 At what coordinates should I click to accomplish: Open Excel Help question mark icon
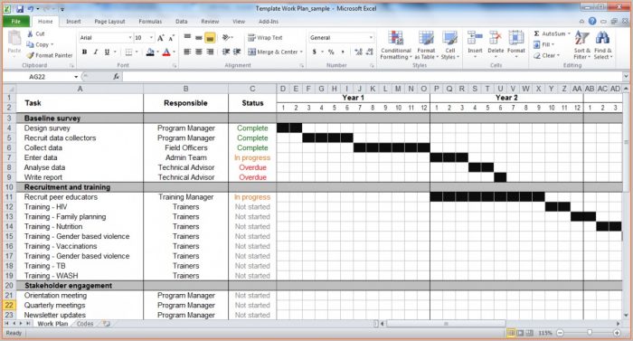pyautogui.click(x=592, y=21)
